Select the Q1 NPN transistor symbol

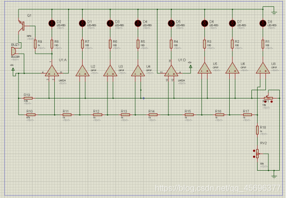[22, 26]
